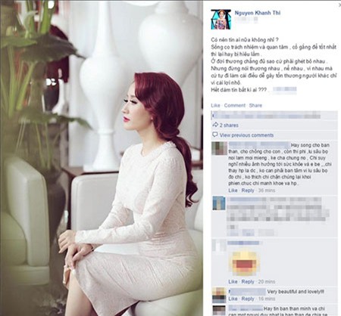Select the large emoji sticker in the comment
341x316 pixels.
[x=244, y=264]
